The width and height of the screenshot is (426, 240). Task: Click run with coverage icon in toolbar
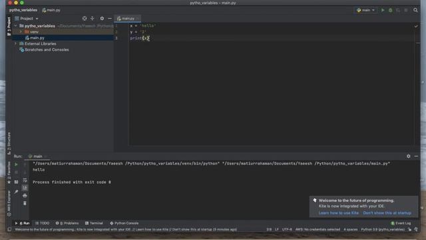click(x=398, y=10)
